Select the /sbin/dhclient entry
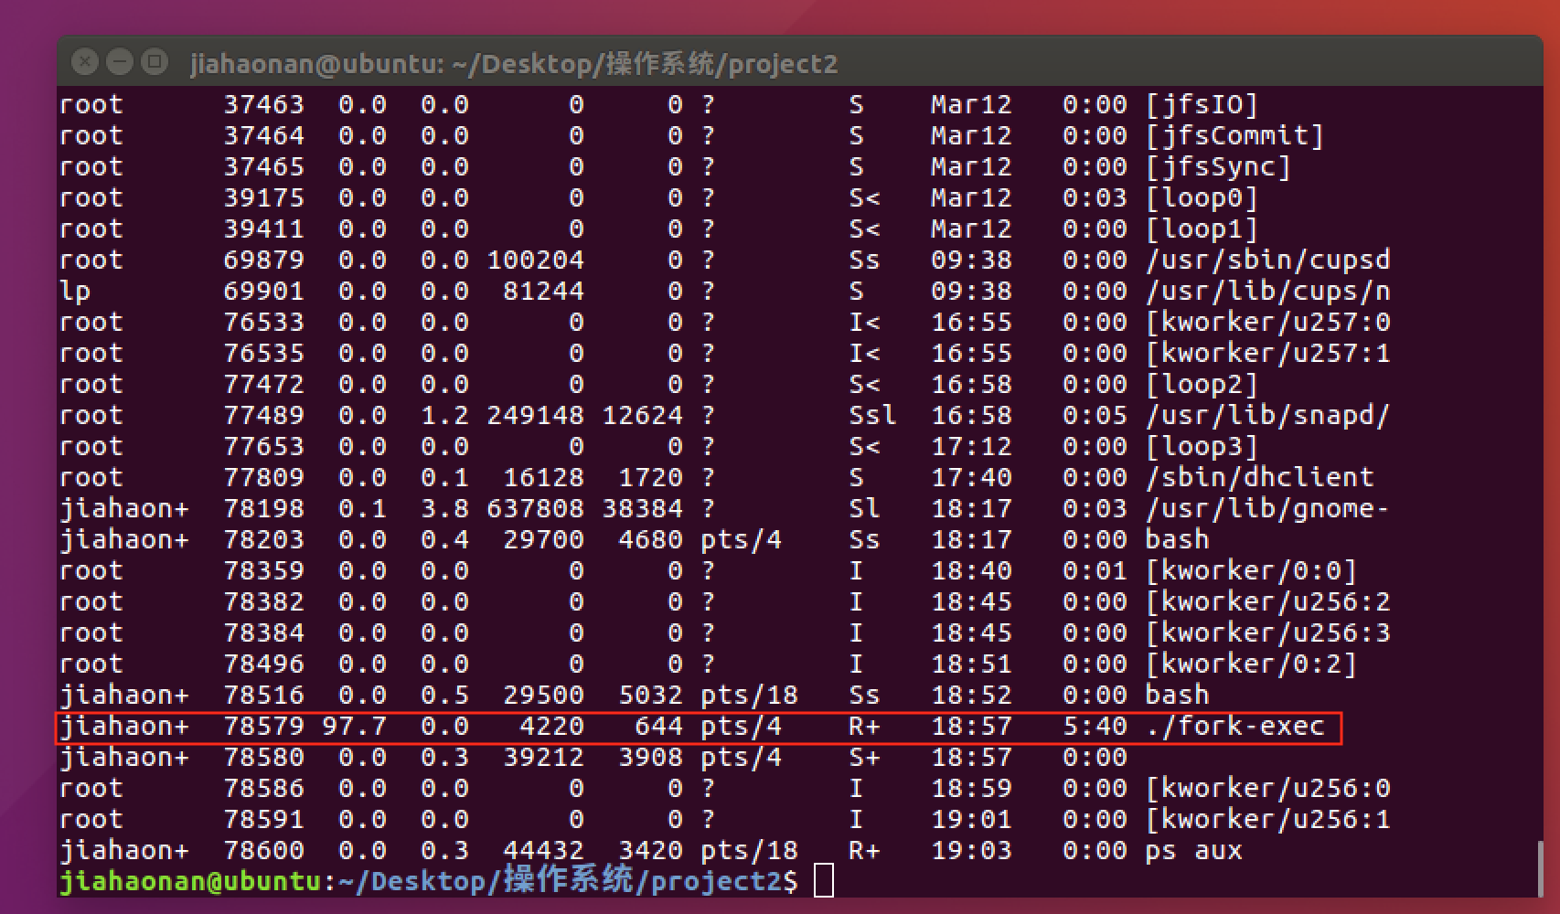The width and height of the screenshot is (1560, 914). click(x=1260, y=477)
